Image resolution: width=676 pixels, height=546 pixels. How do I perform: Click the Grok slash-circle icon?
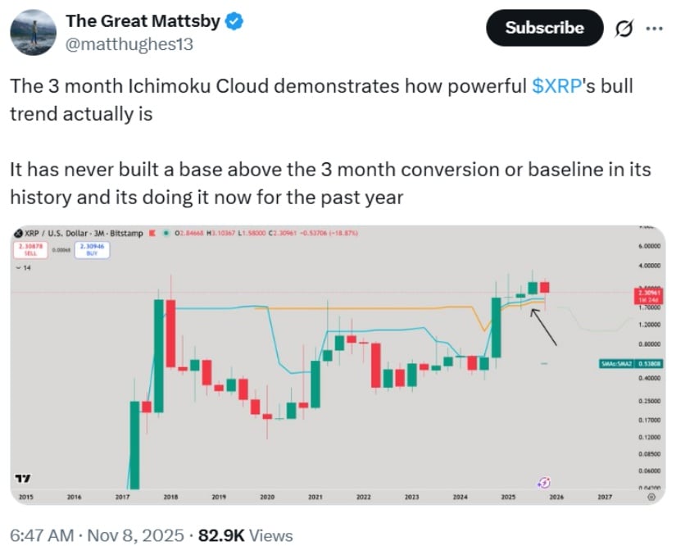[623, 29]
